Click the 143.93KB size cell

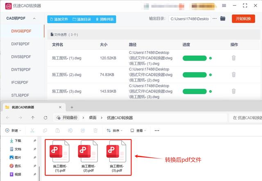[x=108, y=91]
